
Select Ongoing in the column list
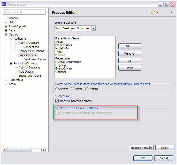(60, 65)
